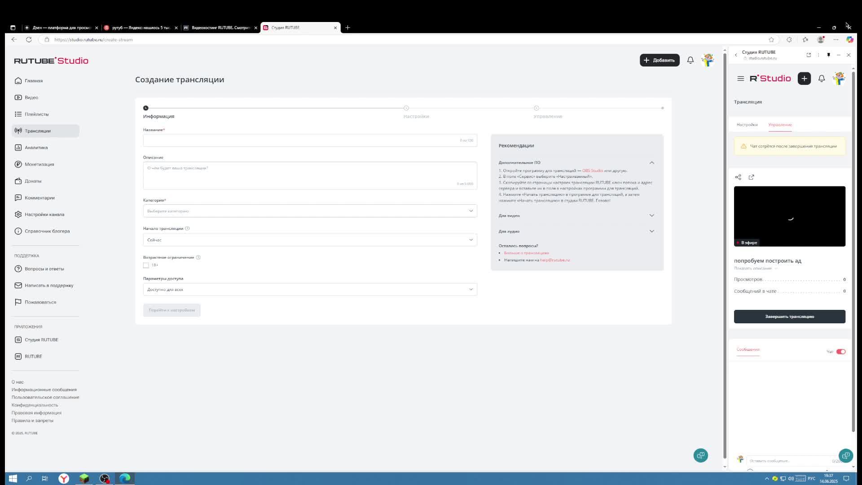
Task: Click browser refresh button
Action: (29, 40)
